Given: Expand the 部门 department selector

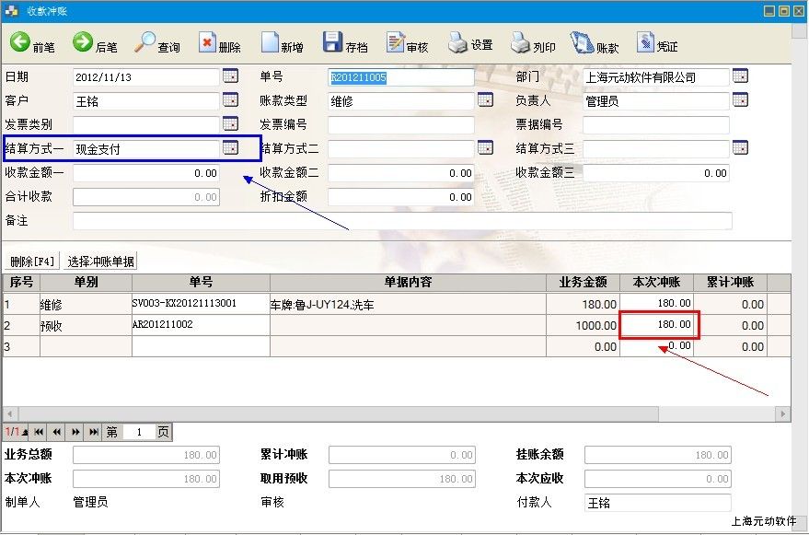Looking at the screenshot, I should pos(740,76).
